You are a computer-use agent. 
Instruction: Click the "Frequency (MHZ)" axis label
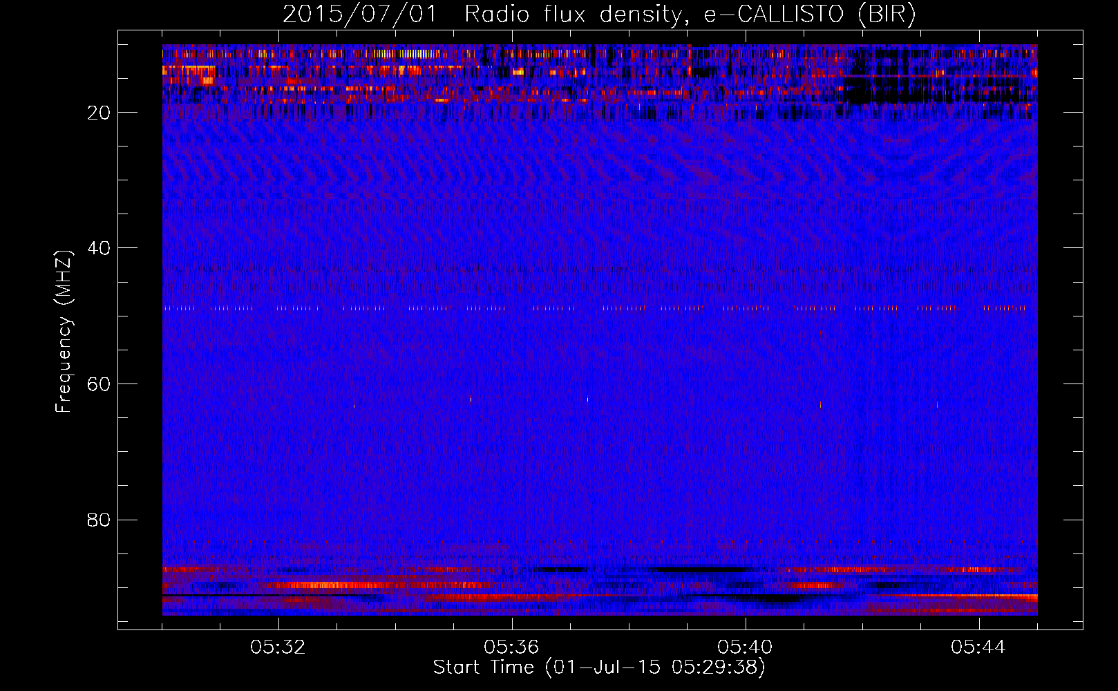click(x=64, y=332)
